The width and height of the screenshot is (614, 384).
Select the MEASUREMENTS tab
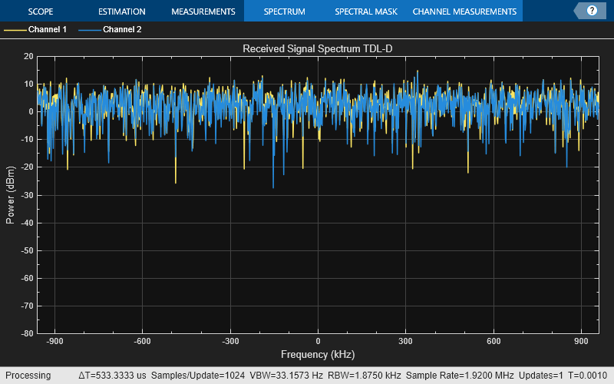(x=203, y=12)
